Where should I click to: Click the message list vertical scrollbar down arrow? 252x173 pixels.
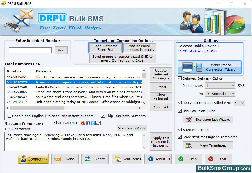pos(144,103)
